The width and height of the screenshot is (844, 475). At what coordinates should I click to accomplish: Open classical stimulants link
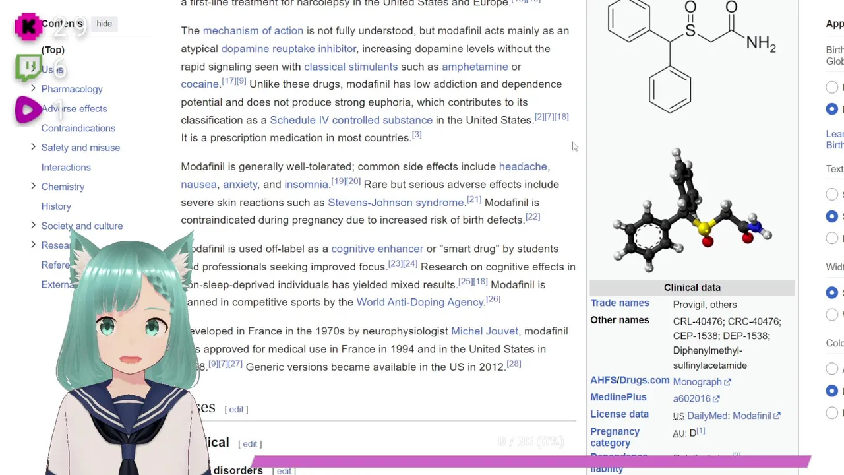coord(351,67)
